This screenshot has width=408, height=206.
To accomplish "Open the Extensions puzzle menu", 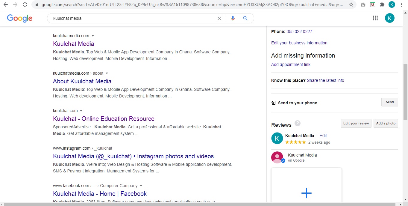I will click(x=382, y=5).
